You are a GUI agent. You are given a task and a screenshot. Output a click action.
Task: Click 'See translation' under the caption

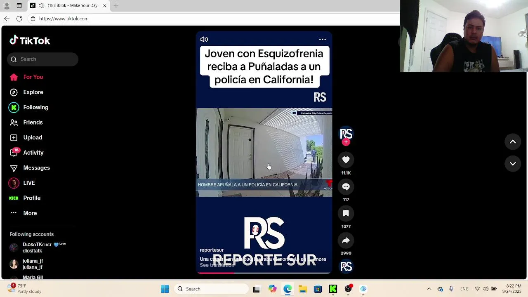(217, 265)
